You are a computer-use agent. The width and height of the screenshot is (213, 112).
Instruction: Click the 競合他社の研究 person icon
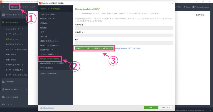pyautogui.click(x=3, y=89)
